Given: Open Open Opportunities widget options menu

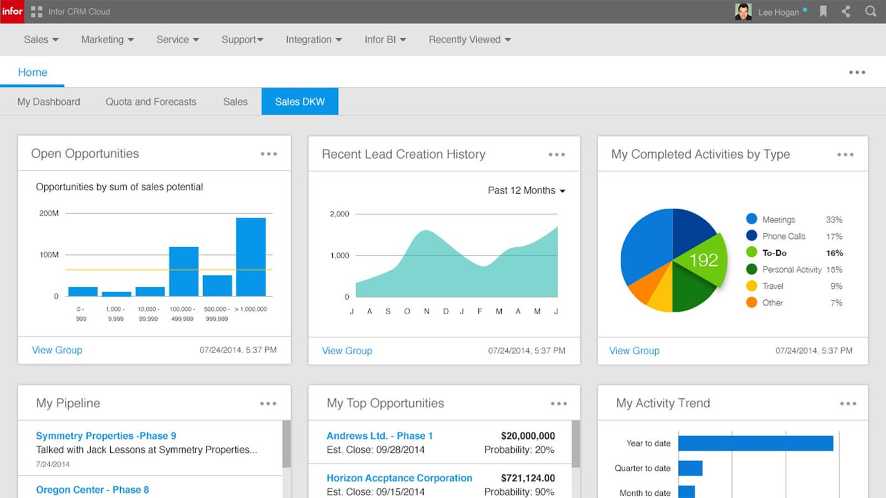Looking at the screenshot, I should (269, 154).
